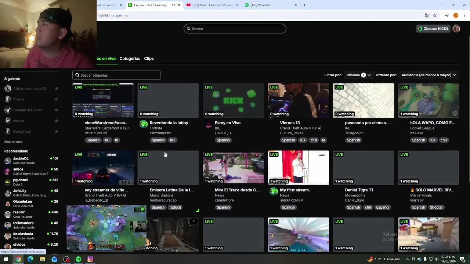The image size is (470, 264).
Task: Open Estoy en Vivo KICK thumbnail
Action: point(233,100)
